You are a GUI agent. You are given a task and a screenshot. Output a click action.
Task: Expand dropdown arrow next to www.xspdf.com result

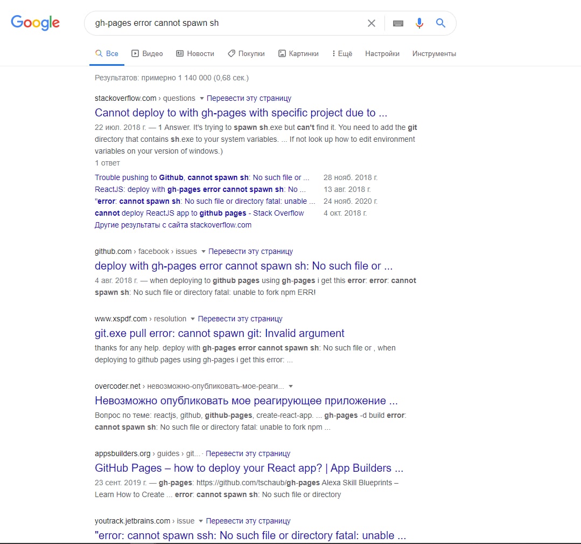coord(193,319)
